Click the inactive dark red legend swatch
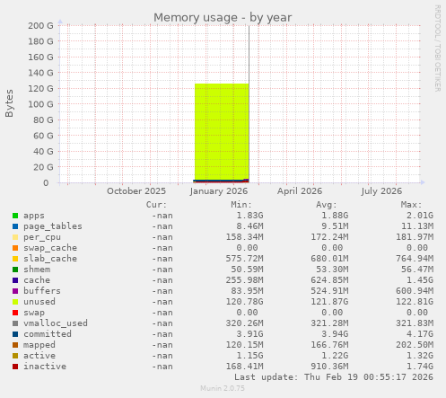 [x=15, y=367]
